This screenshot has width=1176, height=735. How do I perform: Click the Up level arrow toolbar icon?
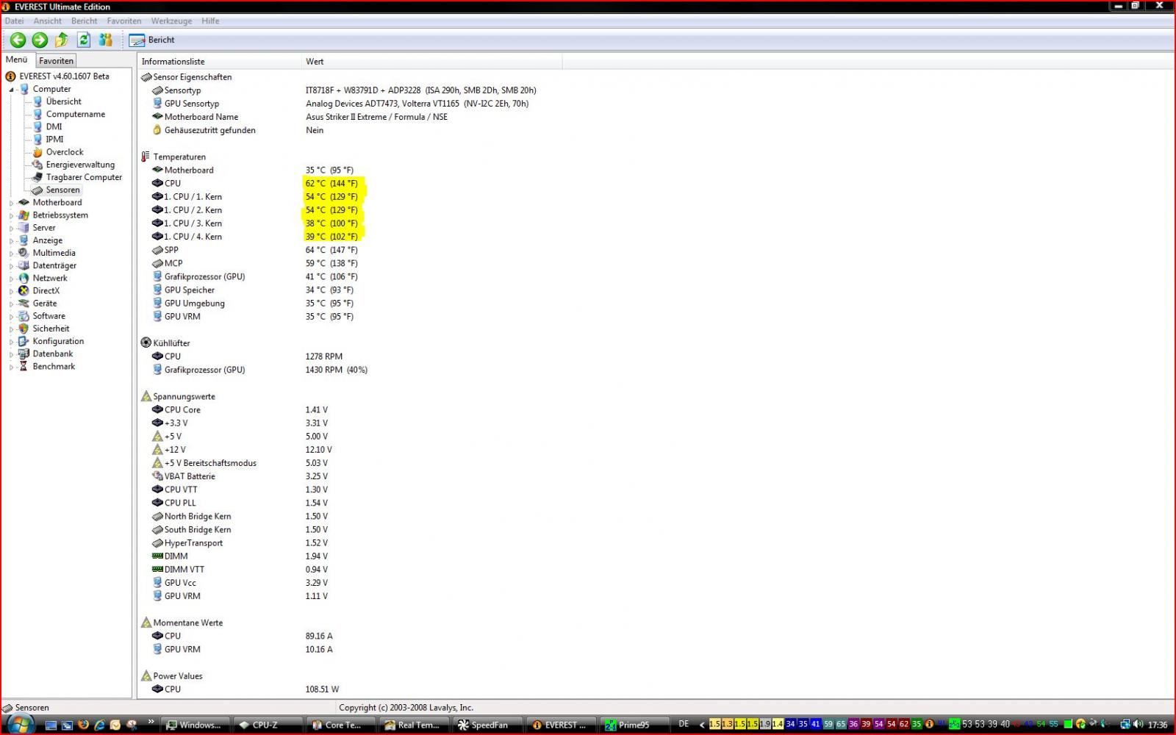point(62,40)
